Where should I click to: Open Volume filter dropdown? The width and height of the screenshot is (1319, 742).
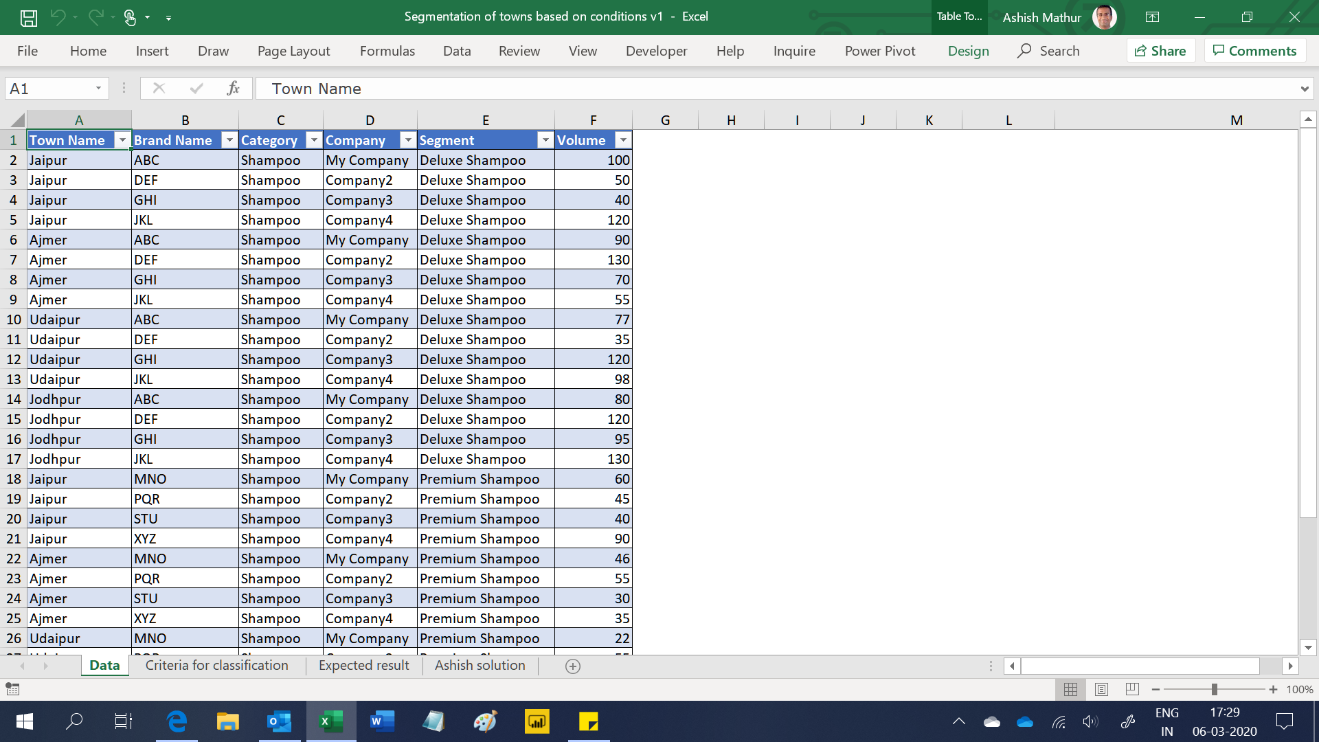tap(623, 140)
